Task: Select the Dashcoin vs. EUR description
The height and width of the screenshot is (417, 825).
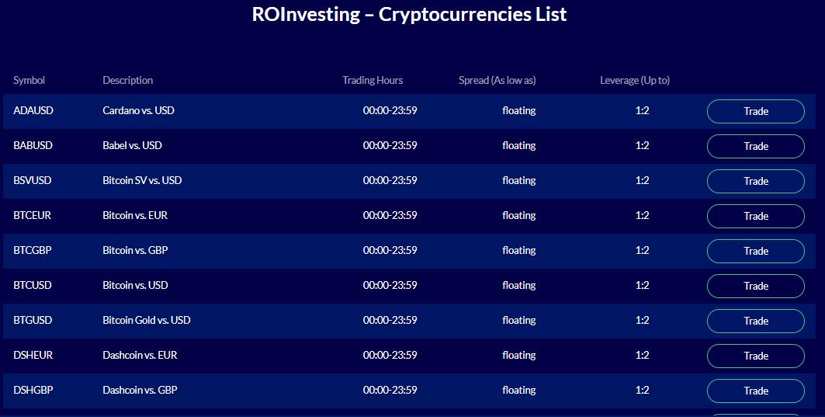Action: pyautogui.click(x=140, y=355)
